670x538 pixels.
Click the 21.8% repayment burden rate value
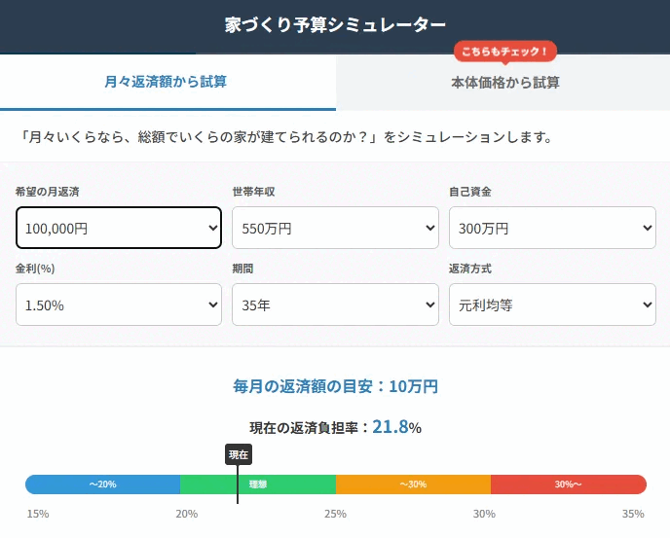pyautogui.click(x=396, y=427)
